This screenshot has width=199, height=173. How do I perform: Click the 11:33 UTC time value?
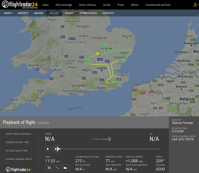[53, 161]
